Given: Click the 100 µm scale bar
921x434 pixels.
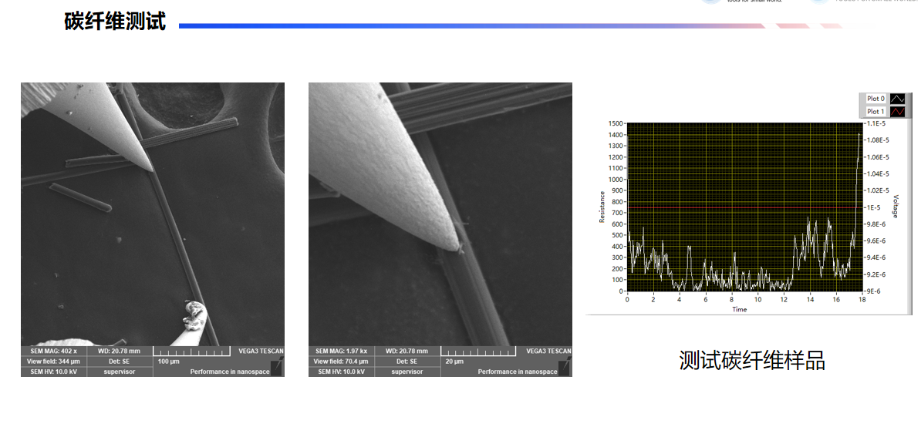Looking at the screenshot, I should (192, 352).
